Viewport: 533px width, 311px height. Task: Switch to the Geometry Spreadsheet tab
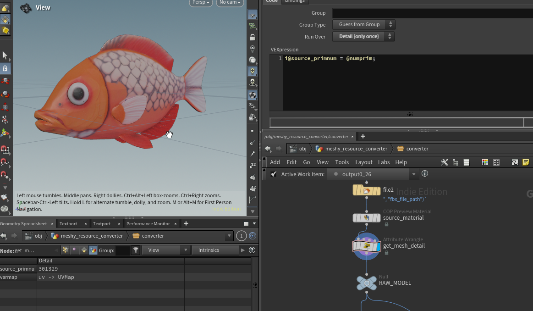23,223
